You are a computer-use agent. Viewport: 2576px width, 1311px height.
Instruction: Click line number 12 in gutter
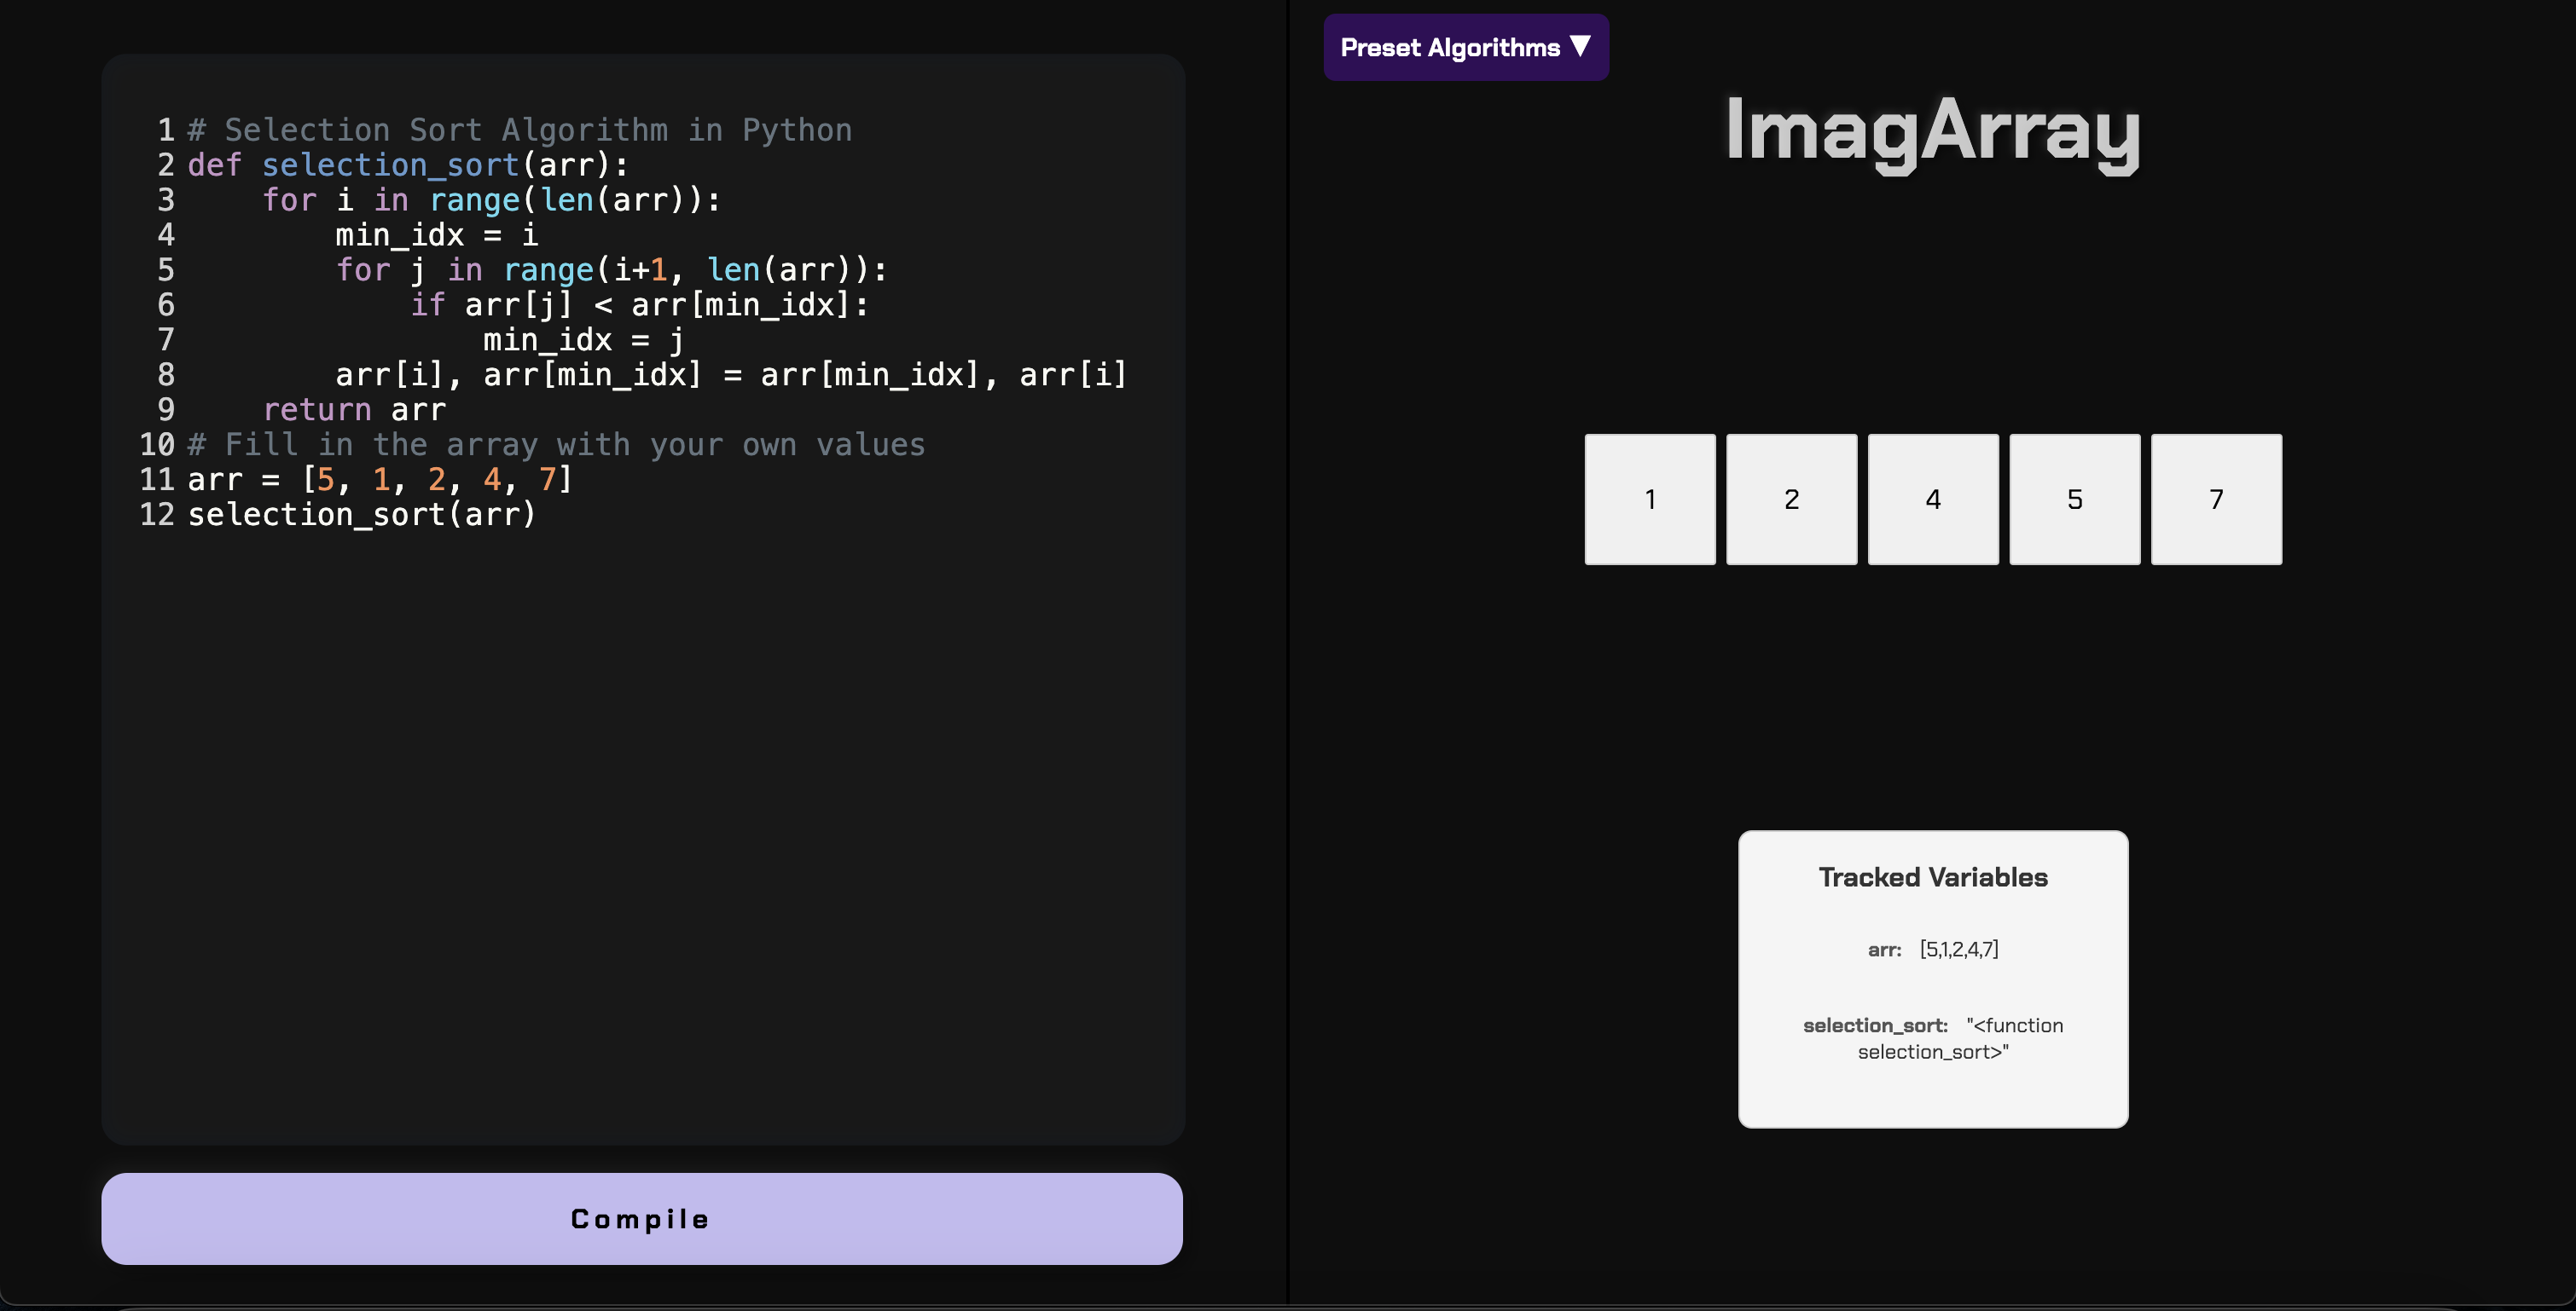tap(156, 515)
